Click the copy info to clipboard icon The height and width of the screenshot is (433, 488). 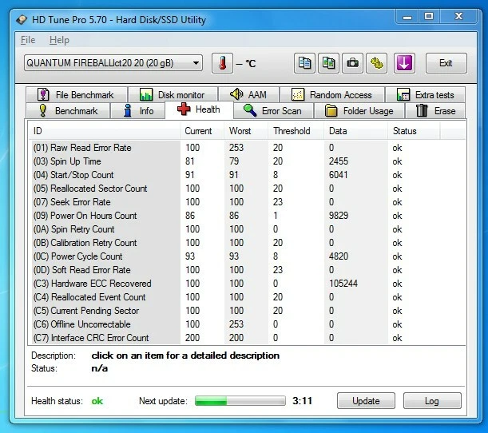point(304,63)
